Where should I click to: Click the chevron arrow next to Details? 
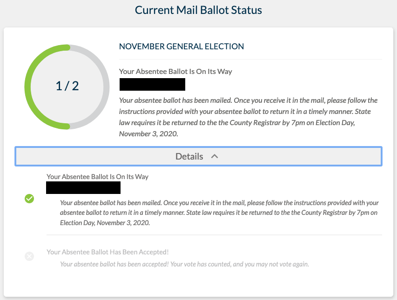215,156
